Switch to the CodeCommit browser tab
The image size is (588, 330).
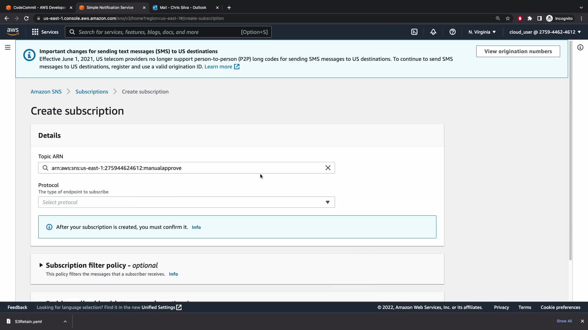pyautogui.click(x=38, y=8)
